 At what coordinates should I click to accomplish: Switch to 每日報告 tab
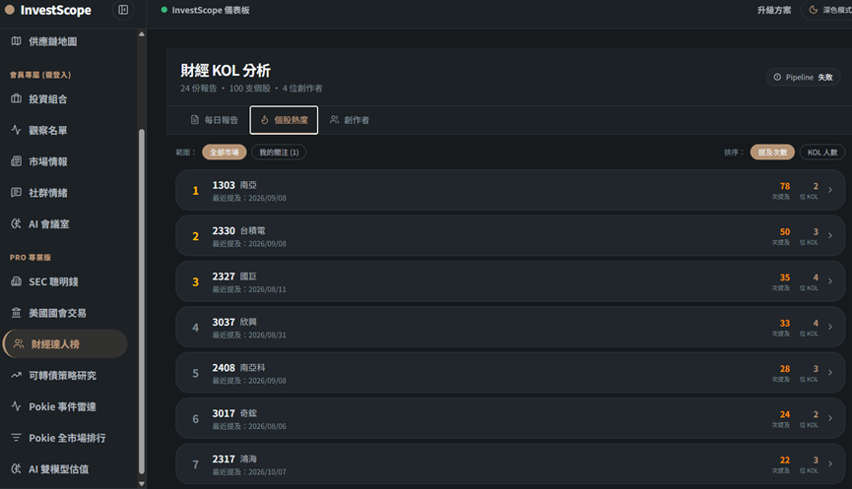(214, 120)
